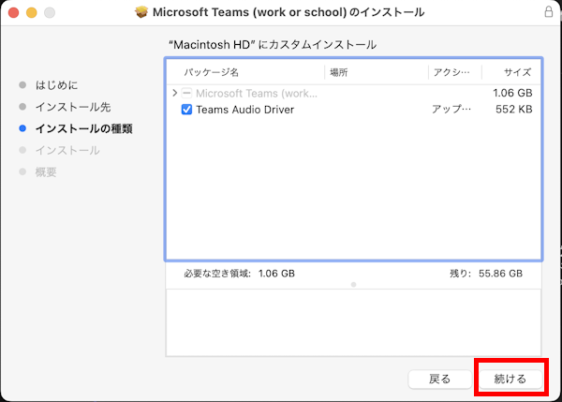Click the アクシ… column header

tap(453, 72)
